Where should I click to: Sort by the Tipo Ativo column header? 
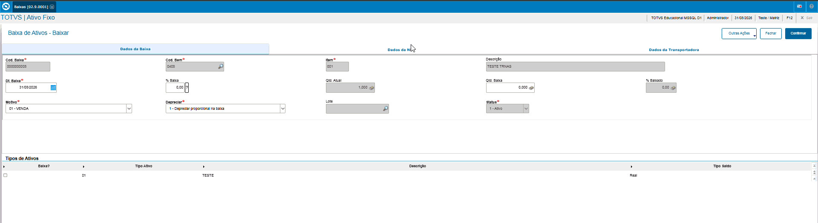[144, 166]
